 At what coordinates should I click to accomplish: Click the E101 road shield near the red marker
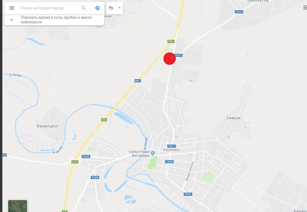coord(171,41)
